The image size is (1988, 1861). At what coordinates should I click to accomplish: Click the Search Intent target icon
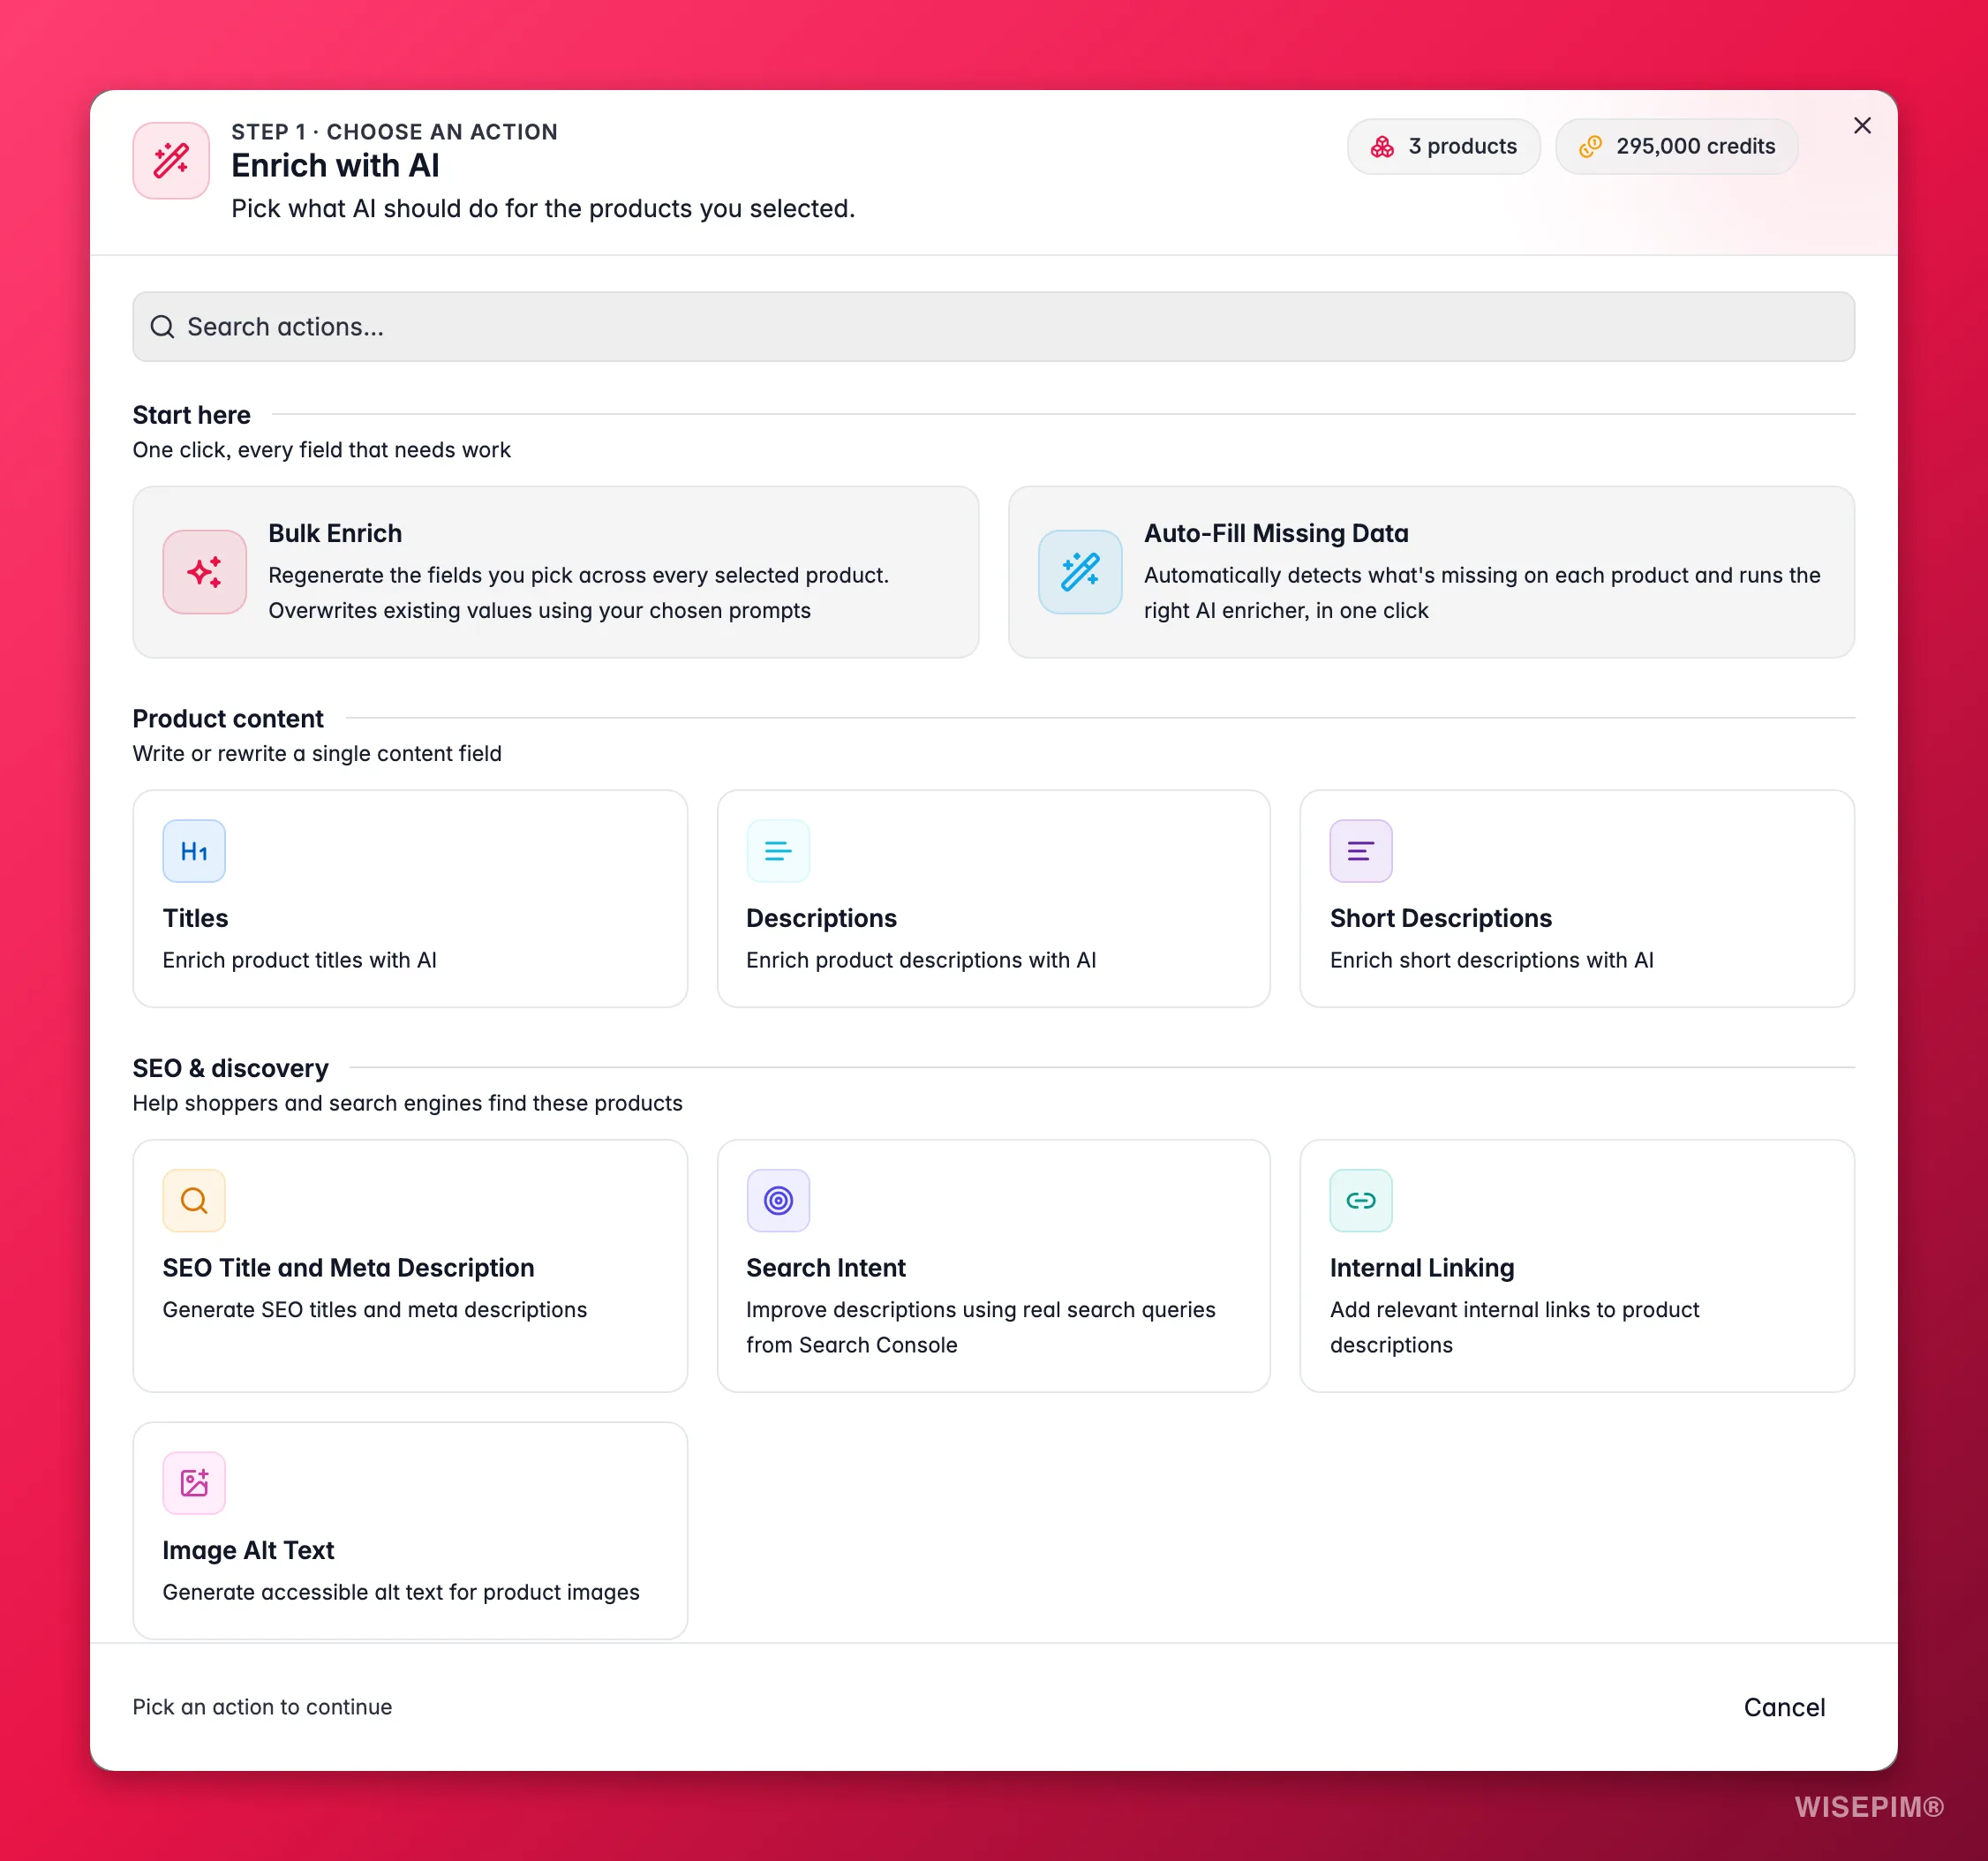point(778,1201)
